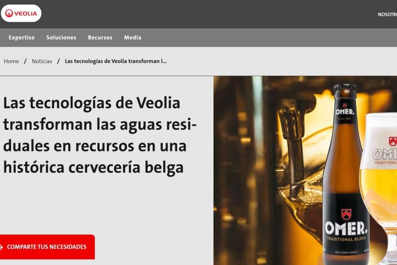397x265 pixels.
Task: Click the Omer Traditional Blond bottle label
Action: point(346,224)
